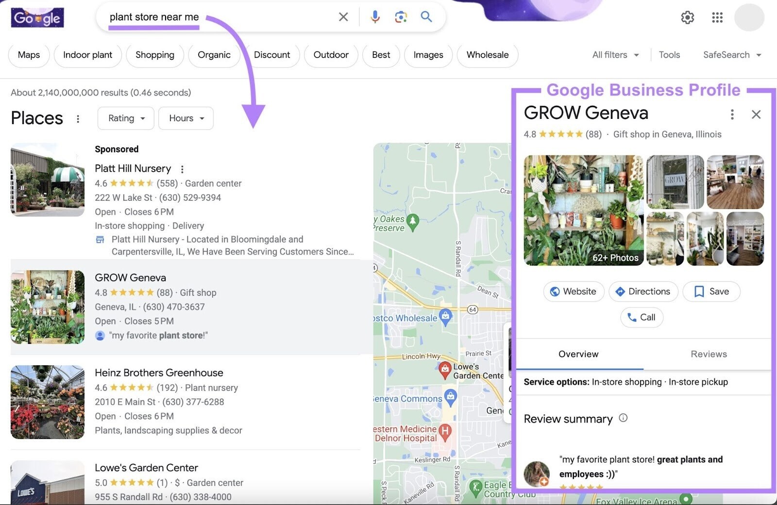
Task: Open GROW Geneva Website button
Action: click(574, 292)
